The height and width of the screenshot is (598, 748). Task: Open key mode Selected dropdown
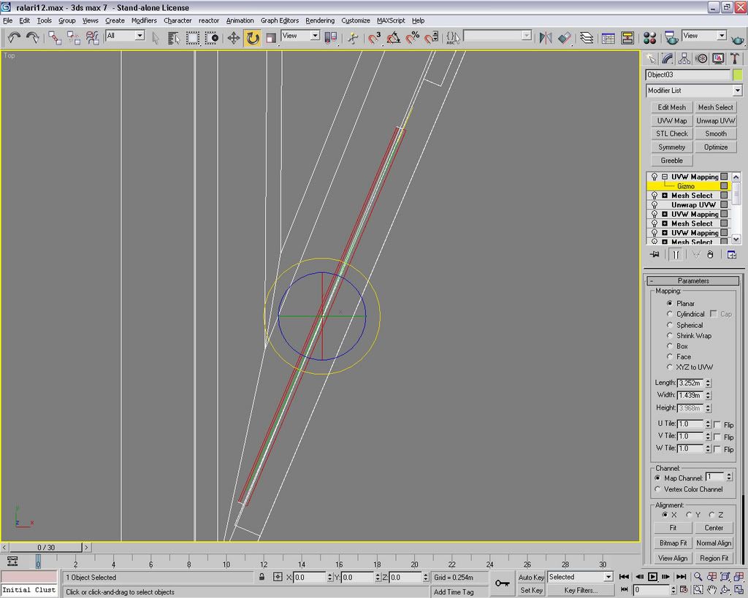[x=608, y=577]
